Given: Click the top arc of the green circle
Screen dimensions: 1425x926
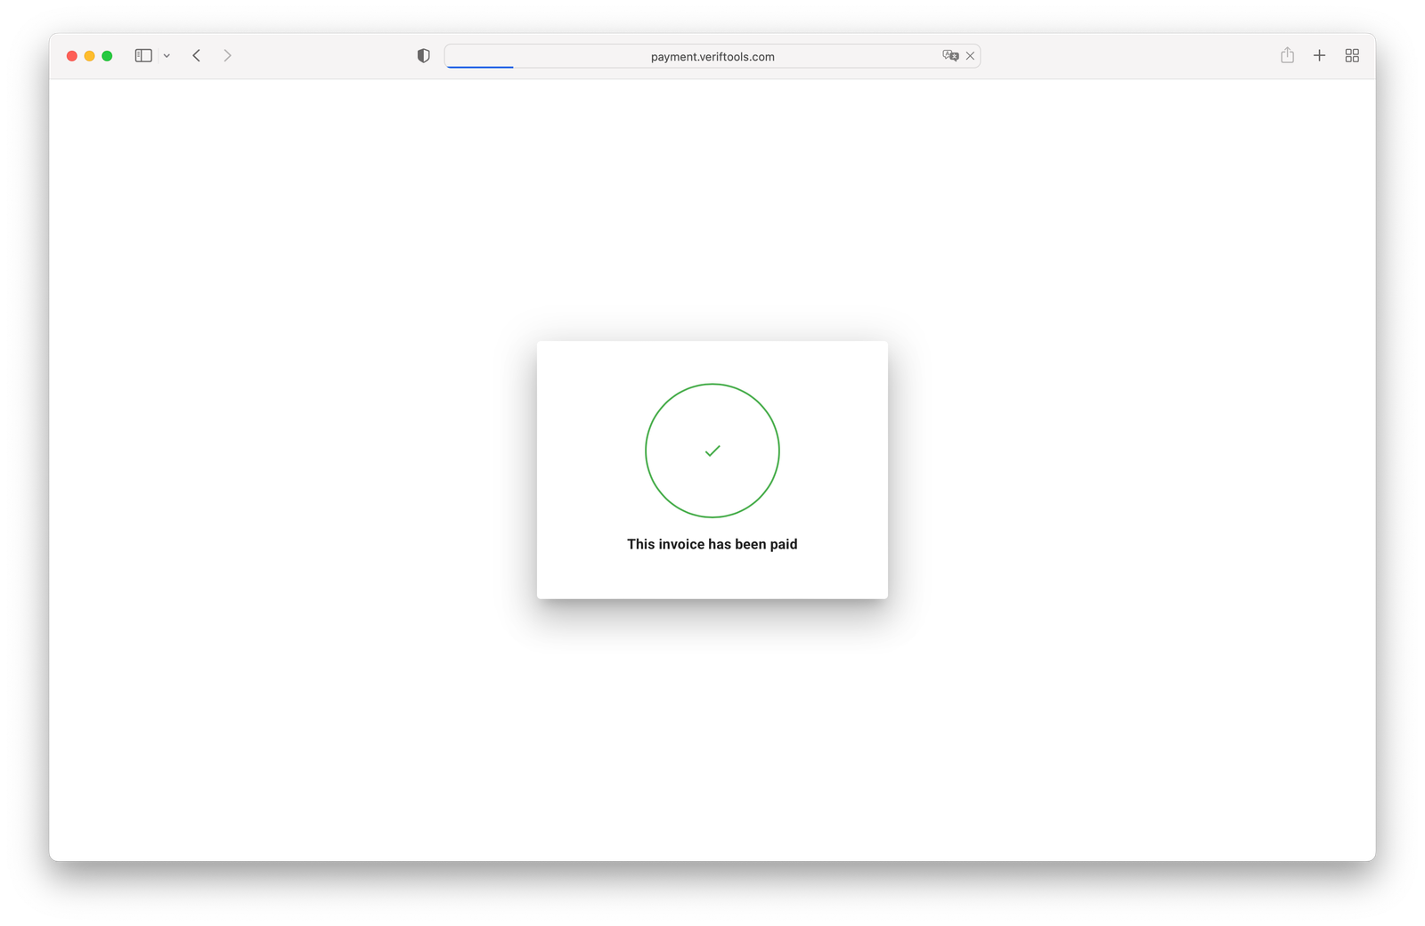Looking at the screenshot, I should click(x=712, y=385).
